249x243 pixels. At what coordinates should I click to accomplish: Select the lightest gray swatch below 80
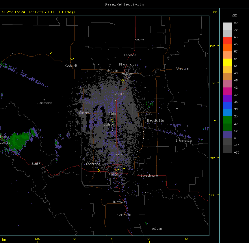227,26
